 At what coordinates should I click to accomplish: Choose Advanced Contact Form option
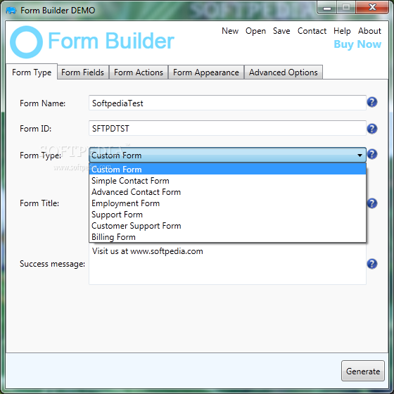[x=227, y=192]
